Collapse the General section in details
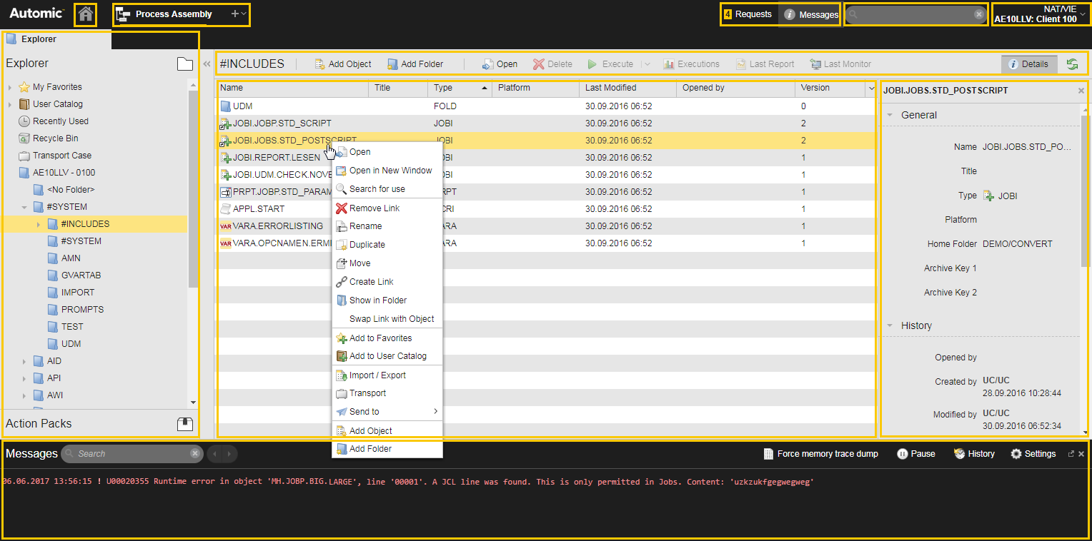The height and width of the screenshot is (541, 1092). (x=890, y=115)
